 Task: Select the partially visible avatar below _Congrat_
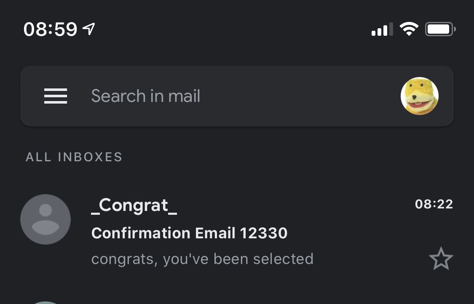click(x=46, y=302)
